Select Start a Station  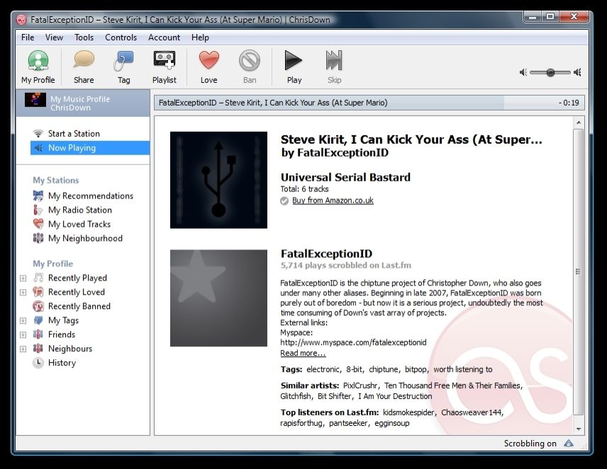[74, 134]
